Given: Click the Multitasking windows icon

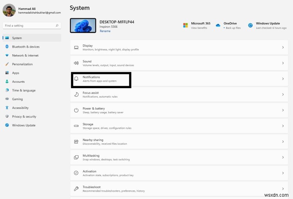Looking at the screenshot, I should click(76, 157).
